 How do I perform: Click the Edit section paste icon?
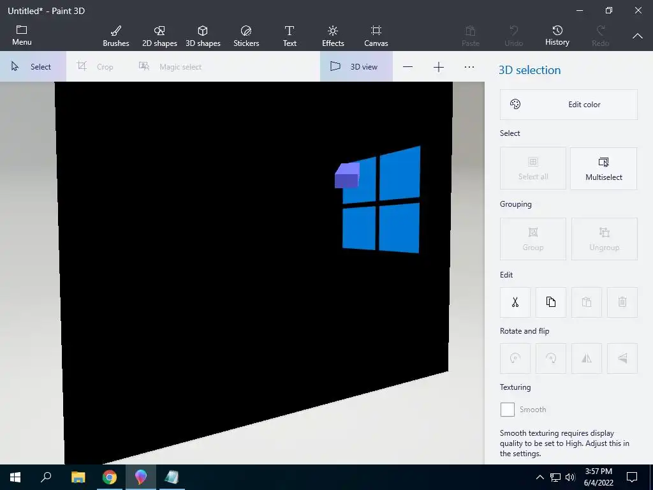click(587, 302)
